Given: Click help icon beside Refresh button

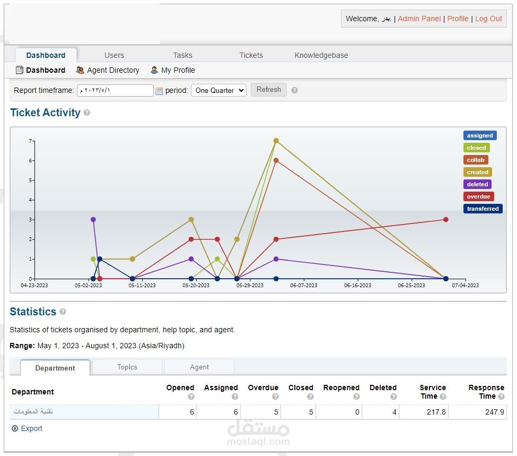Looking at the screenshot, I should tap(294, 90).
